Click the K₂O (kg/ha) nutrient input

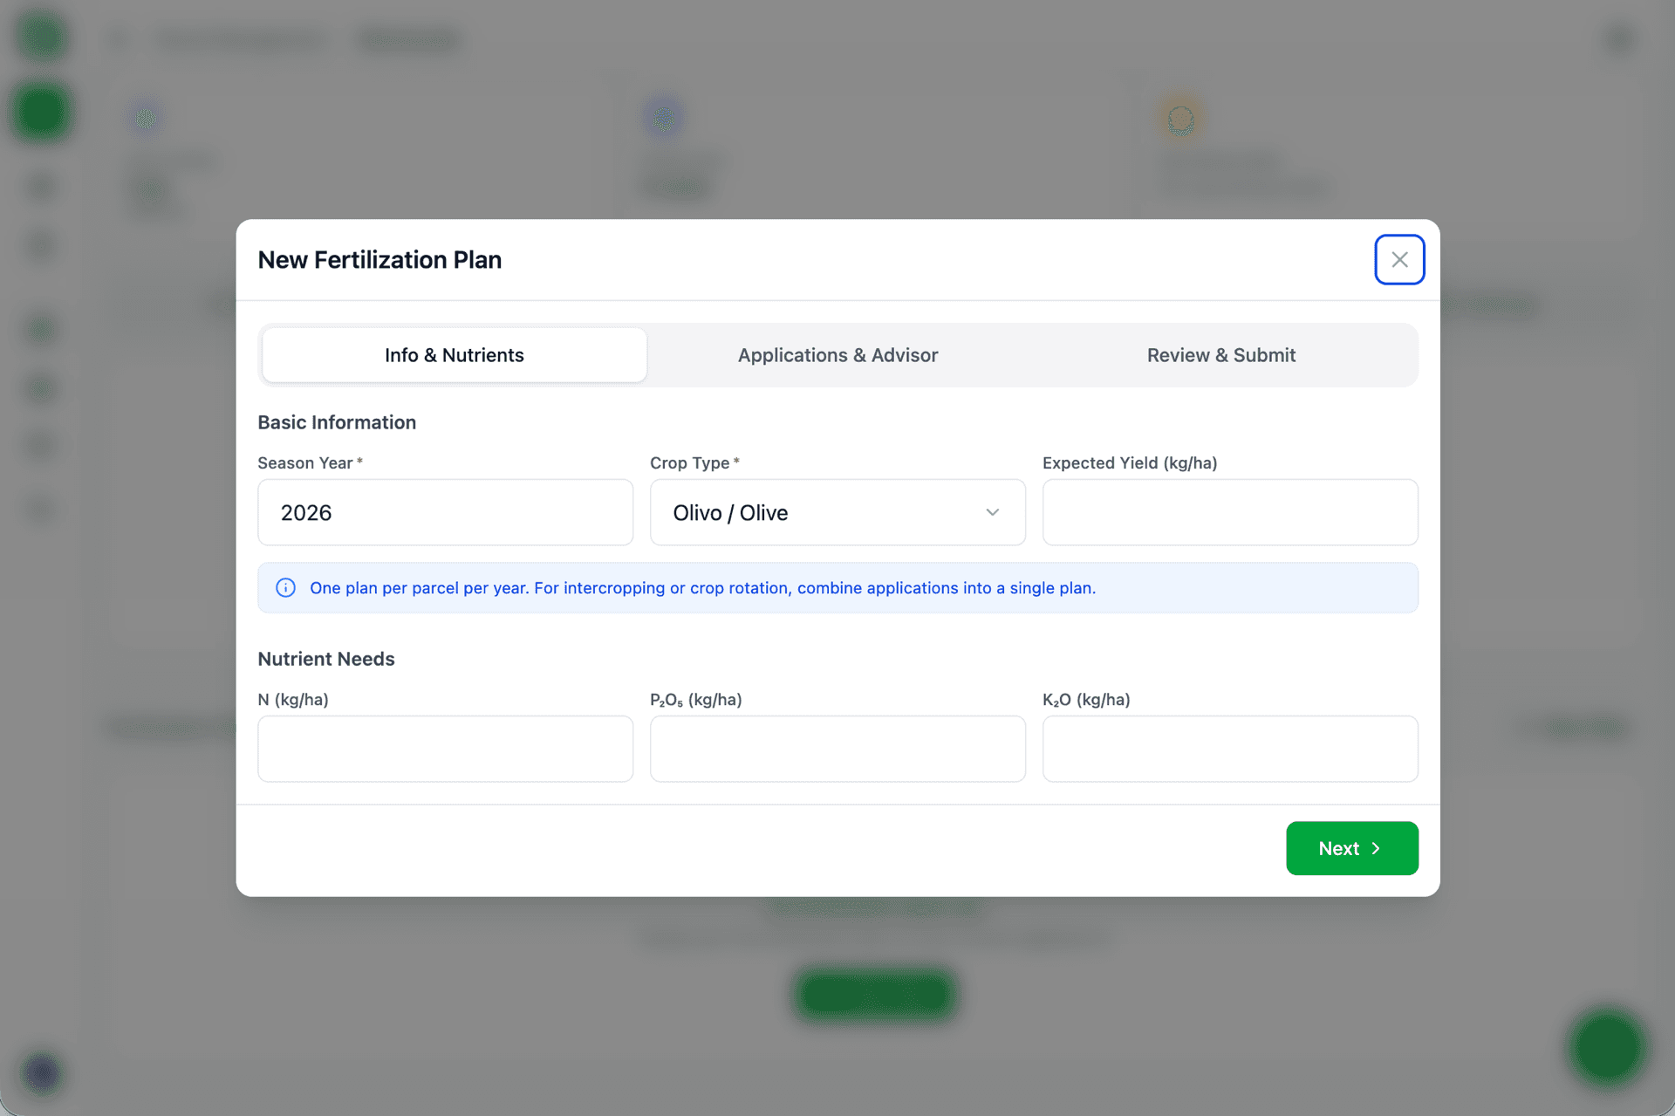[x=1229, y=749]
